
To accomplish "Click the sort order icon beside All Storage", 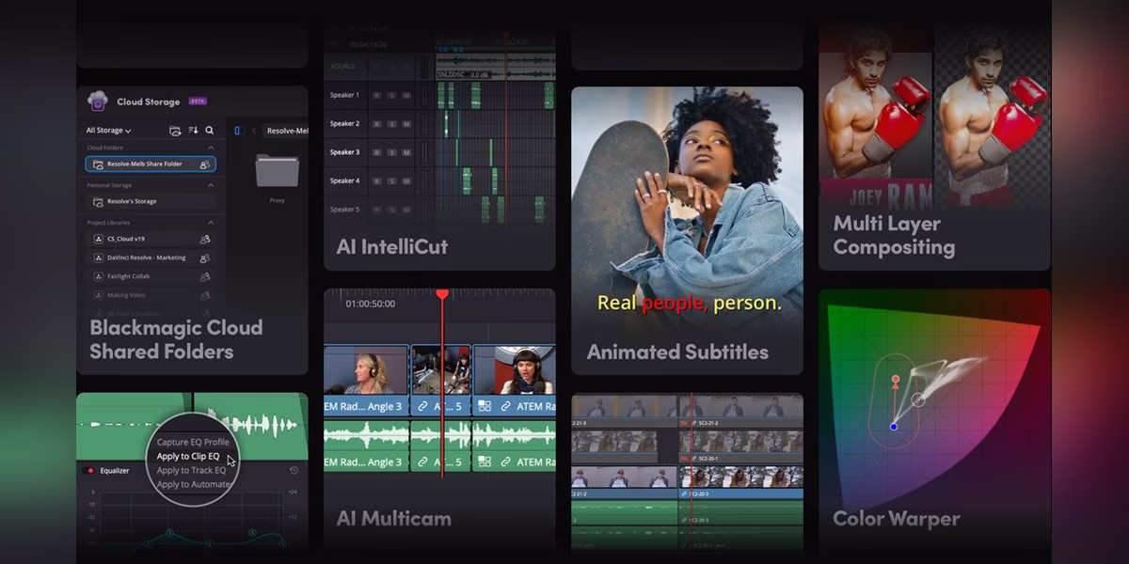I will (194, 131).
